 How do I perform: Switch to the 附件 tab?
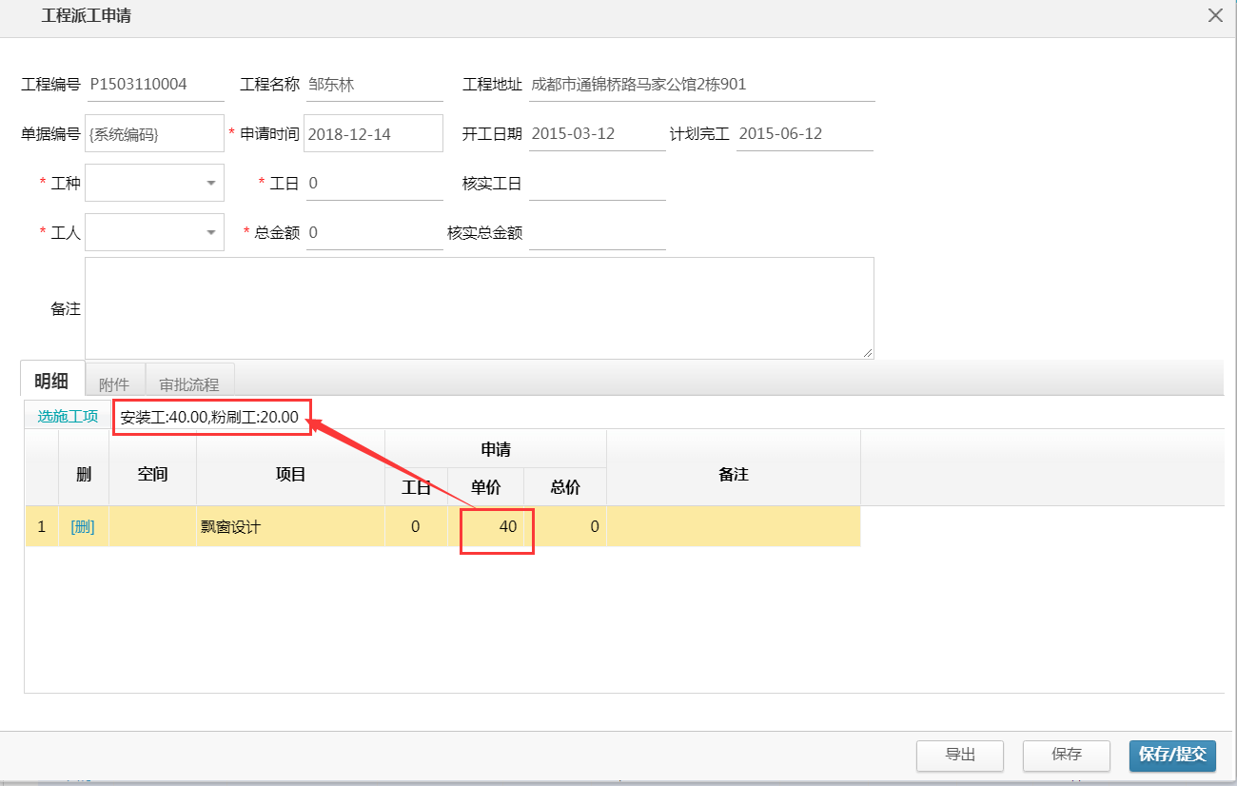(114, 383)
